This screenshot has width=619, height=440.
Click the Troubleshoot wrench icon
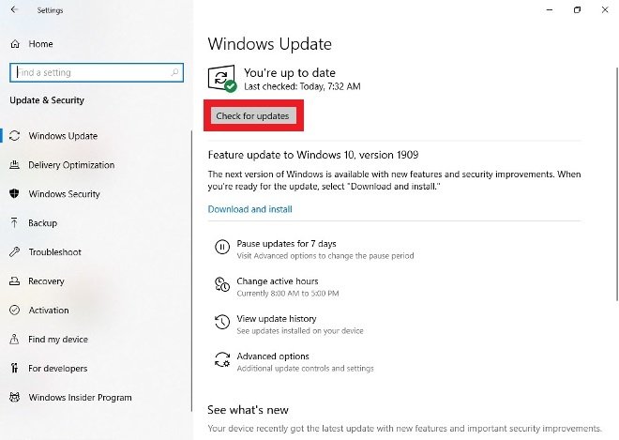point(15,251)
